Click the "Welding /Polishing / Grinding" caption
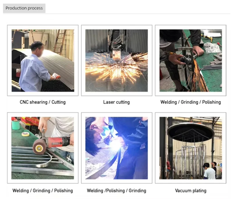 [116, 191]
